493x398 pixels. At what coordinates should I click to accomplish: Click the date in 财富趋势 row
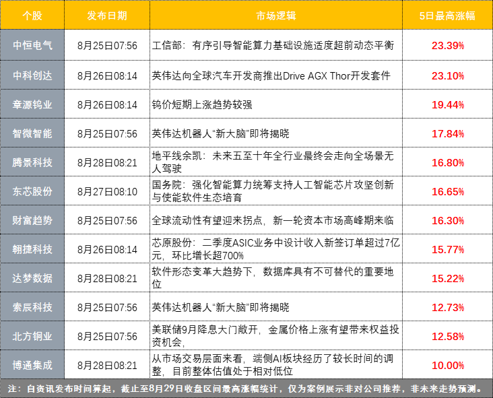coord(107,220)
